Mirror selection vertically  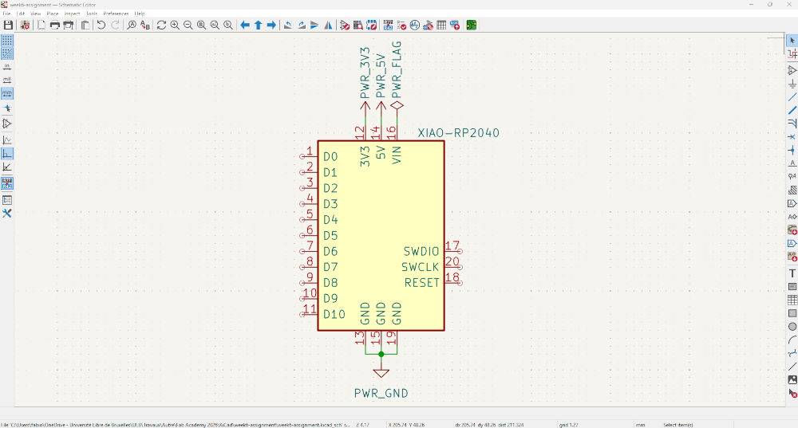coord(314,25)
